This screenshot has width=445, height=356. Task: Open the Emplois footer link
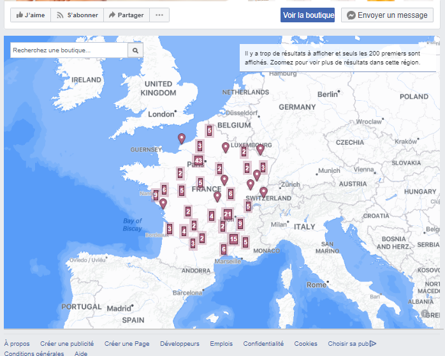[x=221, y=343]
